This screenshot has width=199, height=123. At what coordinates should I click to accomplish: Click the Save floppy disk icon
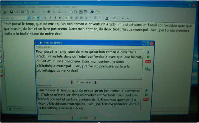pos(12,12)
